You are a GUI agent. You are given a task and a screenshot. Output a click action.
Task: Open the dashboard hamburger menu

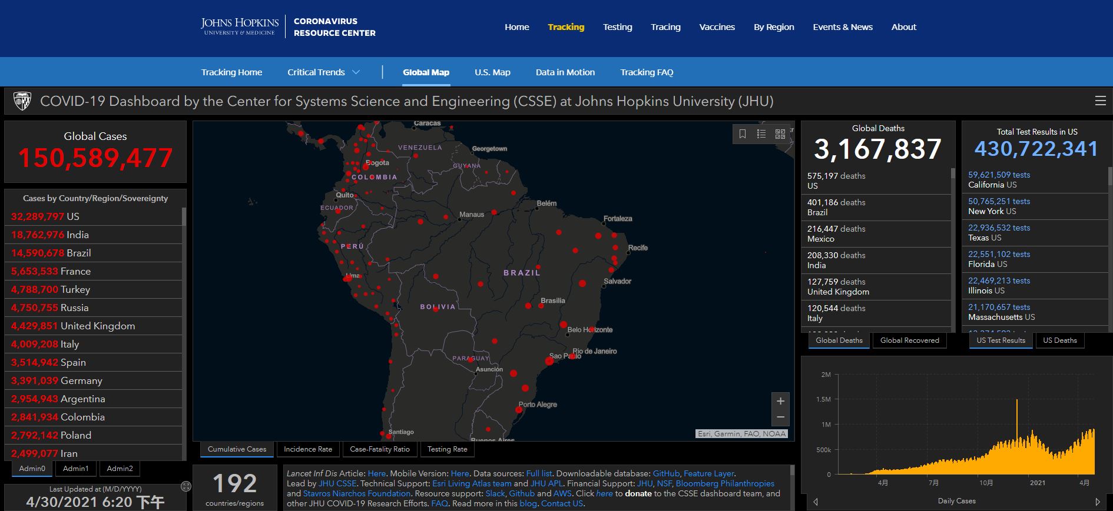pos(1100,101)
